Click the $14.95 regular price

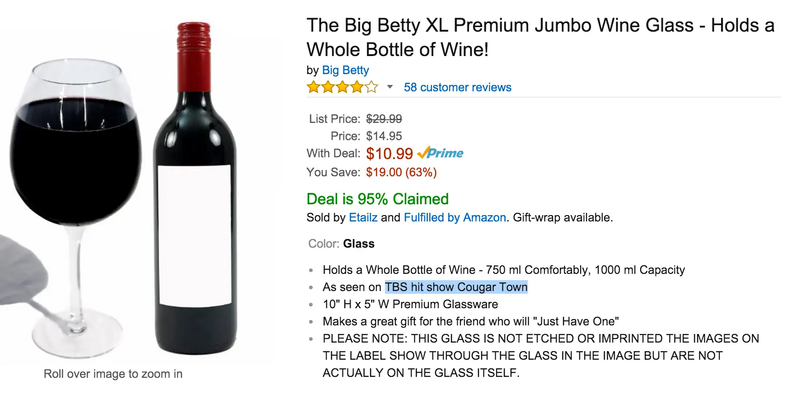click(384, 136)
